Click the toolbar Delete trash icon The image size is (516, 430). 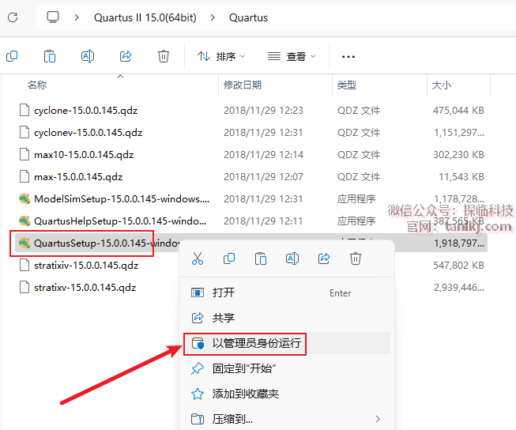click(x=164, y=56)
